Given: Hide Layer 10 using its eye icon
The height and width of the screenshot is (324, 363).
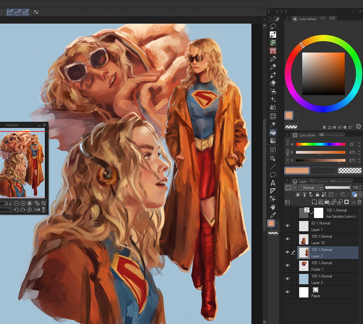Looking at the screenshot, I should point(287,239).
